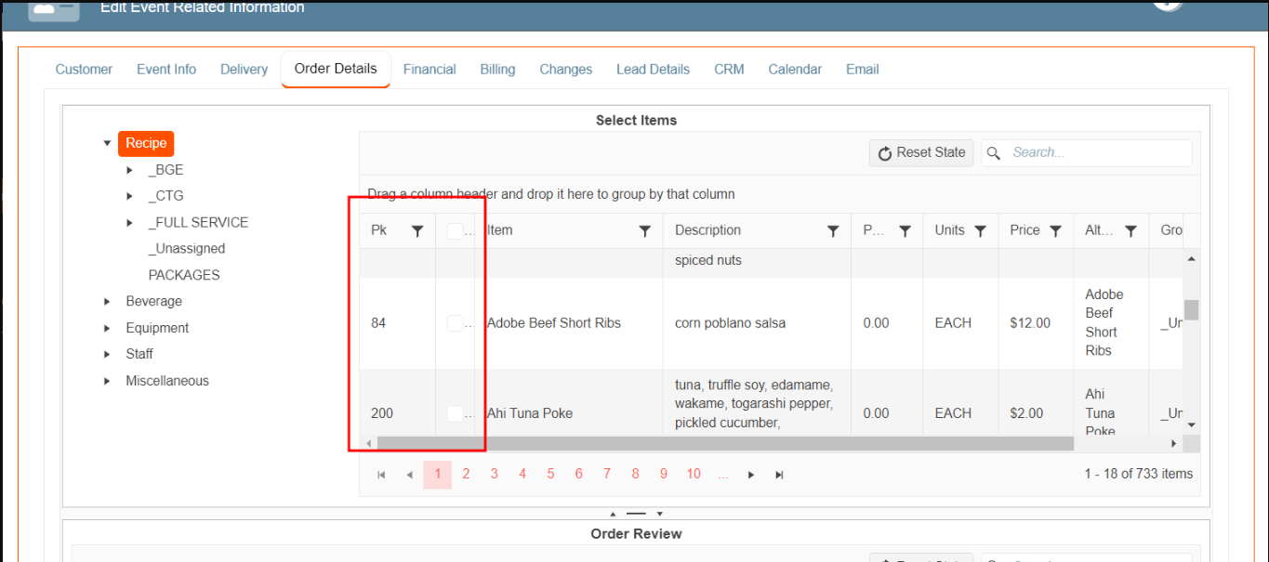This screenshot has height=562, width=1269.
Task: Click the horizontal scrollbar of the grid
Action: 725,444
